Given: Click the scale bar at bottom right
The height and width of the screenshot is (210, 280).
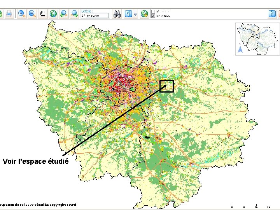Looking at the screenshot, I should [250, 206].
